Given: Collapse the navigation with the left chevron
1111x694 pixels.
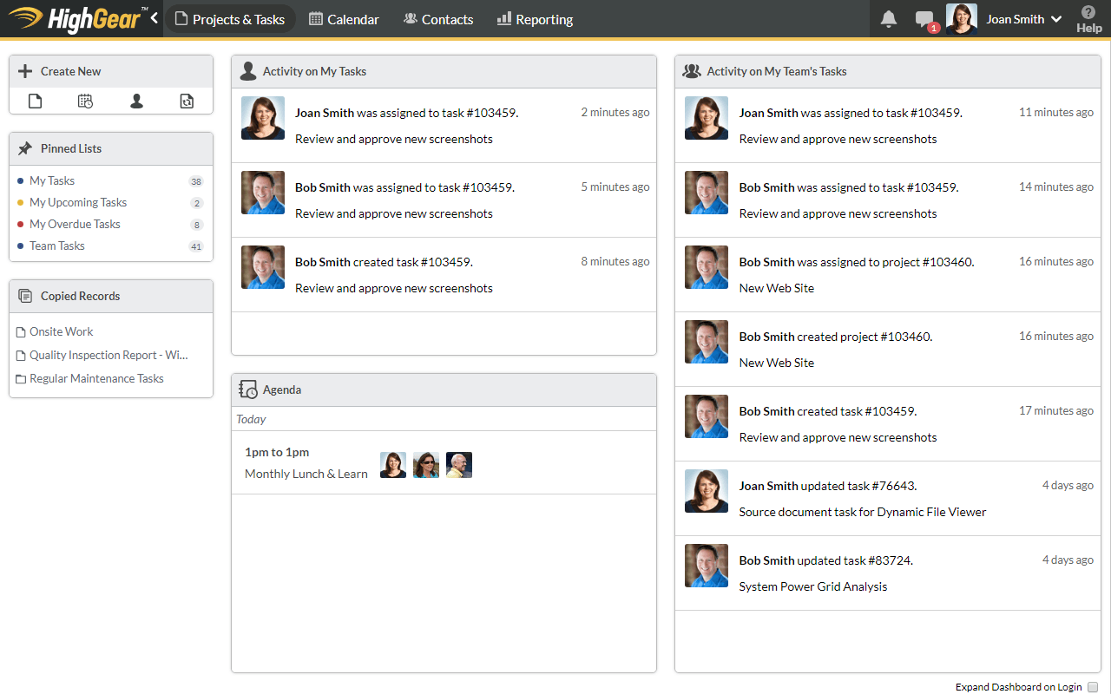Looking at the screenshot, I should click(154, 17).
